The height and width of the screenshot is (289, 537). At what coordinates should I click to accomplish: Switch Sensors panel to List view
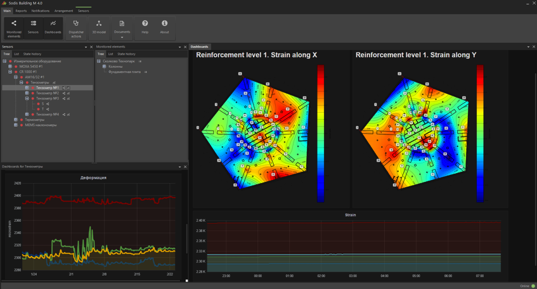[x=16, y=54]
